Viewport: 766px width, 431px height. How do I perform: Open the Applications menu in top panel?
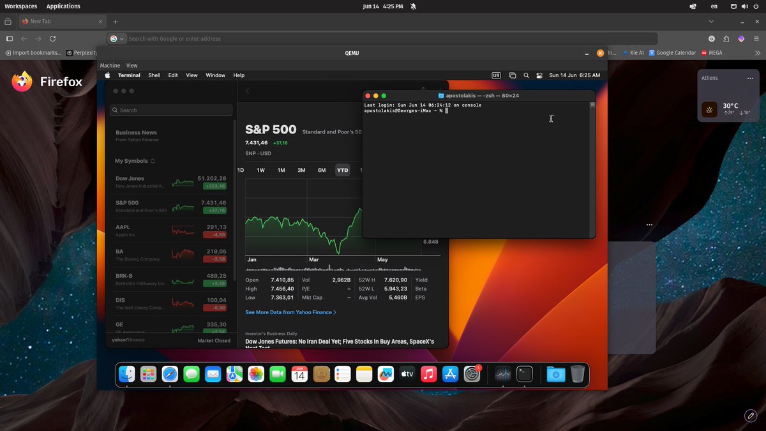63,6
